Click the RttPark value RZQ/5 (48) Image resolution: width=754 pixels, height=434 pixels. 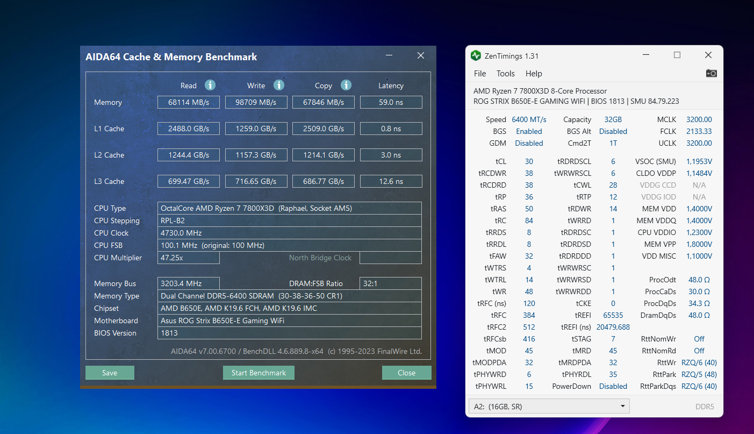[699, 374]
